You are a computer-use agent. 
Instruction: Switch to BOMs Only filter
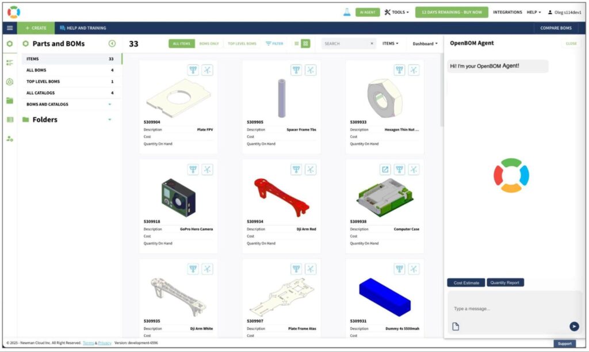point(209,44)
